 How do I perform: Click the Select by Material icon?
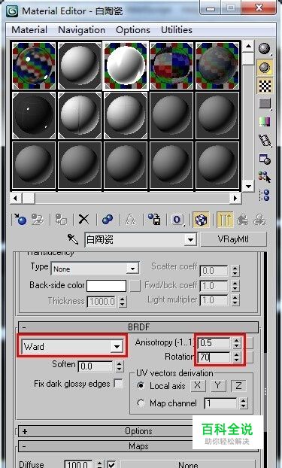click(265, 177)
